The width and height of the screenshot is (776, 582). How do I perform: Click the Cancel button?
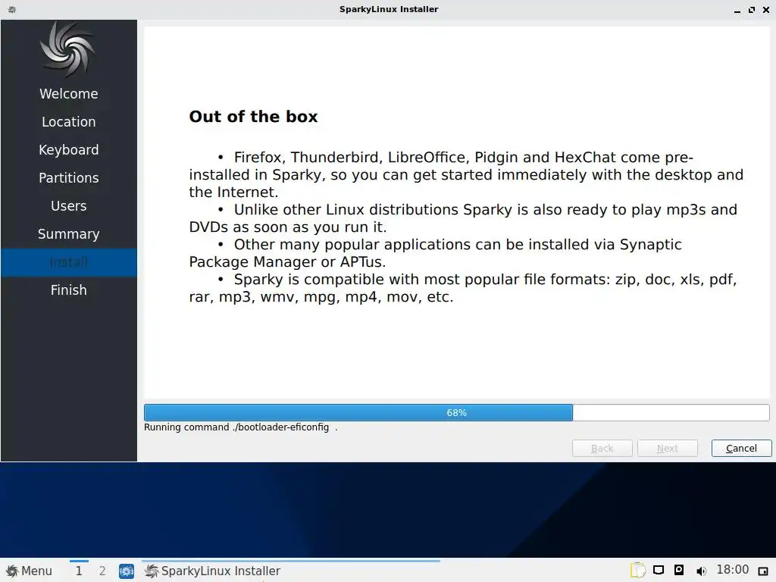coord(741,449)
